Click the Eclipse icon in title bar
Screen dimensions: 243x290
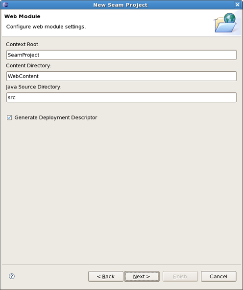(5, 4)
